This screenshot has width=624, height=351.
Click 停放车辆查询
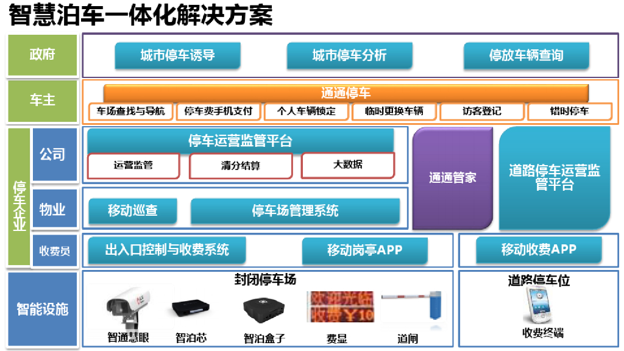(526, 55)
